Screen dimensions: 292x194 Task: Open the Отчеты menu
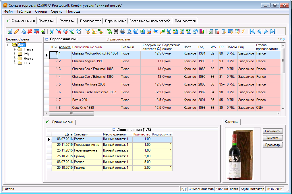click(x=41, y=11)
